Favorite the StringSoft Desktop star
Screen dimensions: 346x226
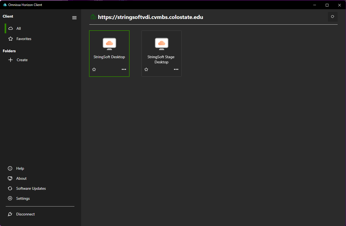tap(94, 70)
